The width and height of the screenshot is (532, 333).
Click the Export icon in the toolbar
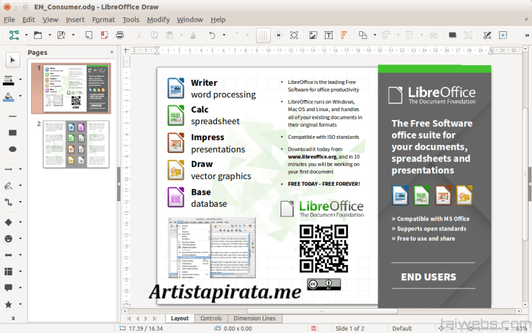(89, 35)
